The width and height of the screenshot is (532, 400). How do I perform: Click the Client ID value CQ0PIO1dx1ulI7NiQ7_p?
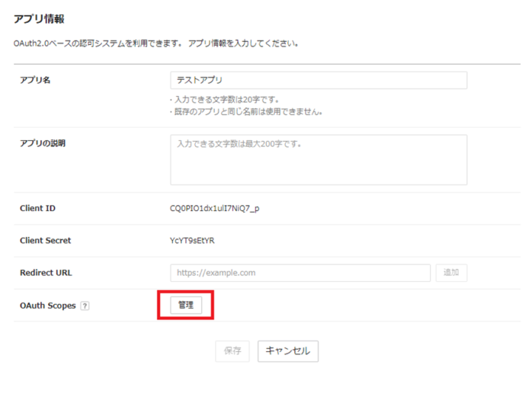click(214, 208)
